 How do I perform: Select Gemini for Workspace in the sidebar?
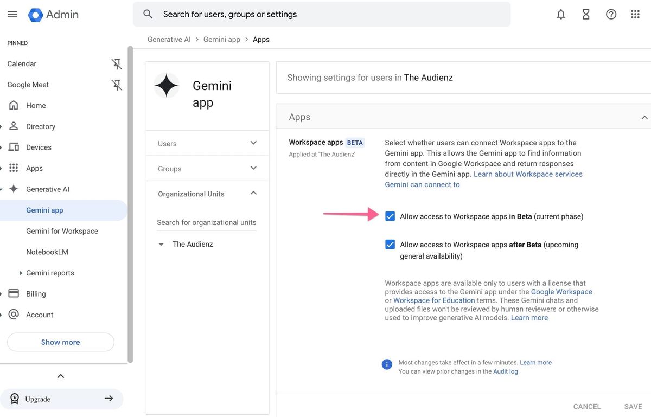pyautogui.click(x=62, y=230)
